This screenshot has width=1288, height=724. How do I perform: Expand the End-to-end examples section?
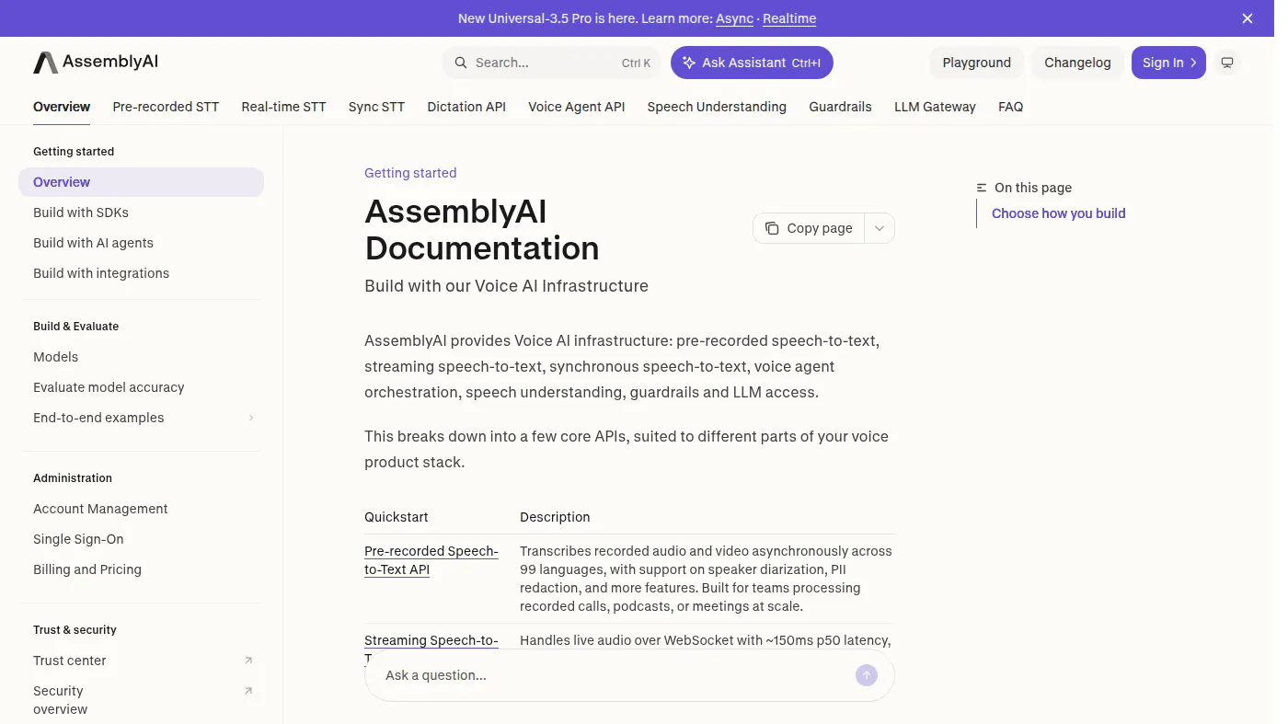tap(141, 418)
